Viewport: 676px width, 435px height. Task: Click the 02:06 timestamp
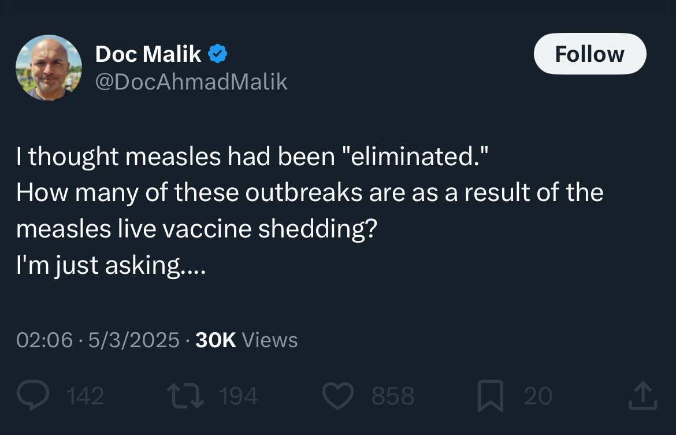click(x=44, y=340)
